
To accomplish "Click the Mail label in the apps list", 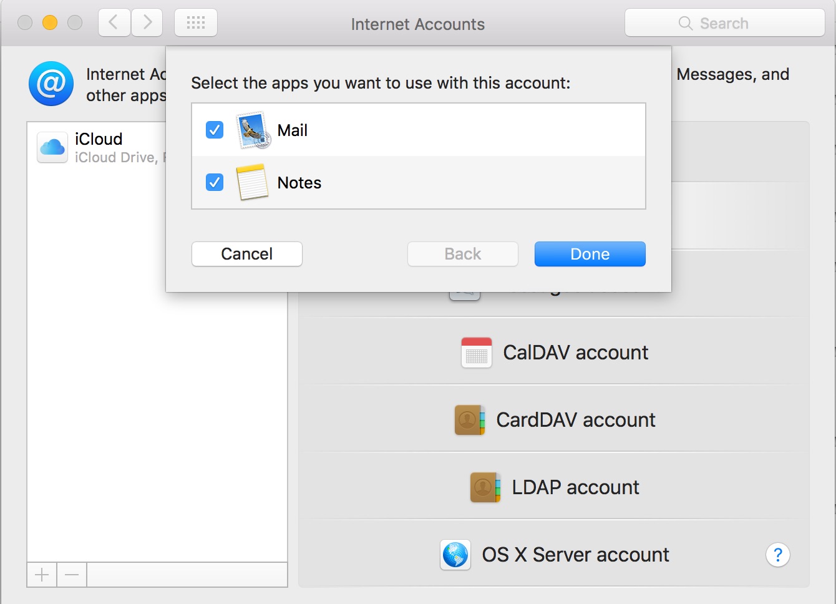I will 293,130.
